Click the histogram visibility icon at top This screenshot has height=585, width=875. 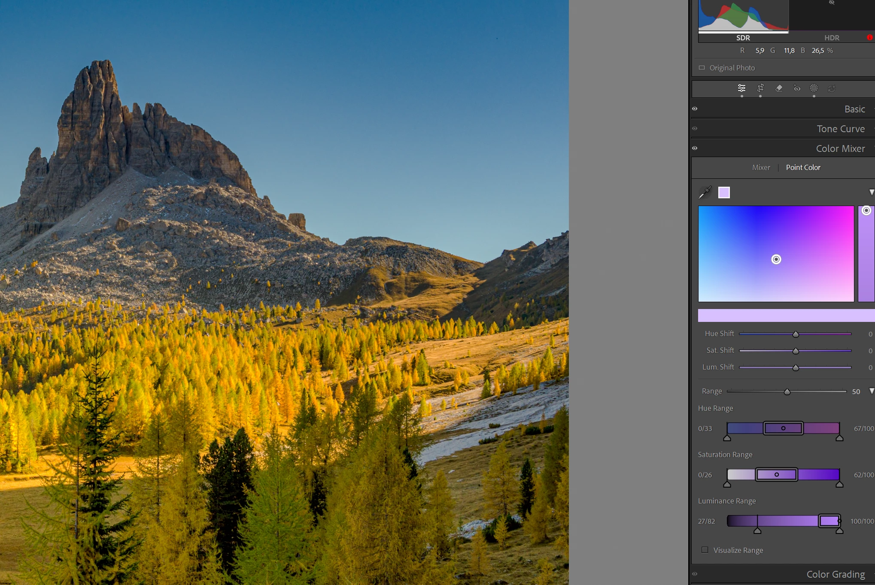click(x=832, y=3)
